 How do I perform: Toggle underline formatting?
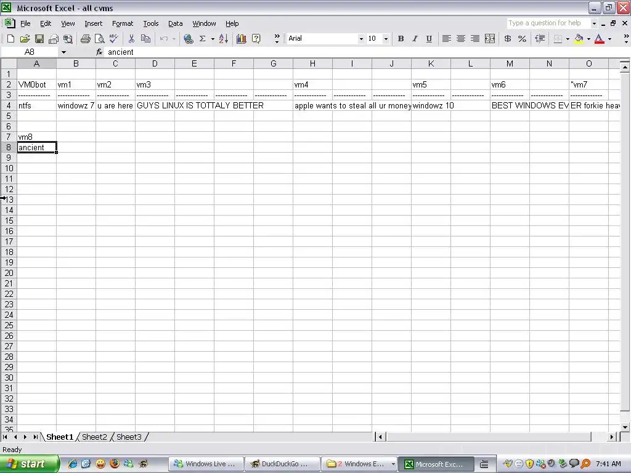click(429, 39)
